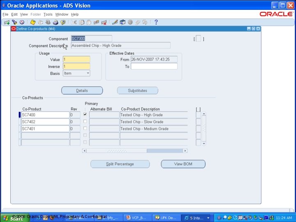Open the Window menu
This screenshot has width=296, height=222.
click(62, 14)
